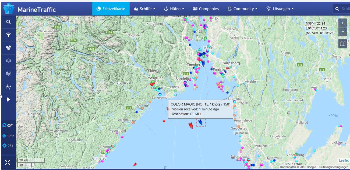Click the zoom in plus button
The image size is (350, 170).
click(x=342, y=23)
